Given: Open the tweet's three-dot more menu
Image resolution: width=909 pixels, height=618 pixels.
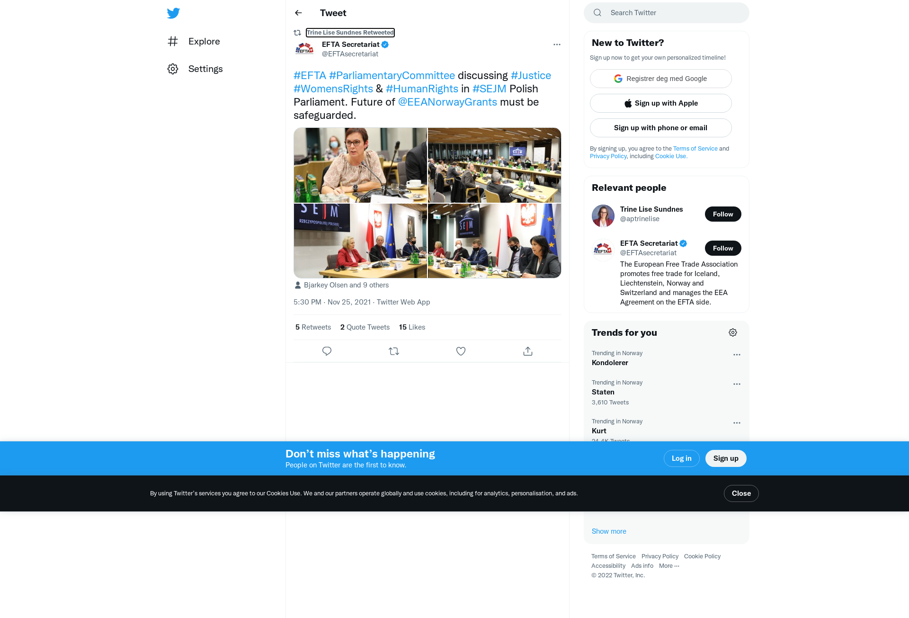Looking at the screenshot, I should point(557,45).
